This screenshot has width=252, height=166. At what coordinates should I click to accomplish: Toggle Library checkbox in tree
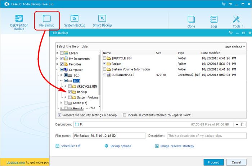coord(62,53)
